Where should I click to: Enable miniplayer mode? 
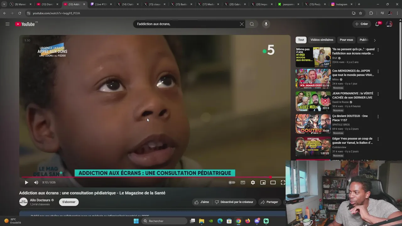click(x=263, y=182)
